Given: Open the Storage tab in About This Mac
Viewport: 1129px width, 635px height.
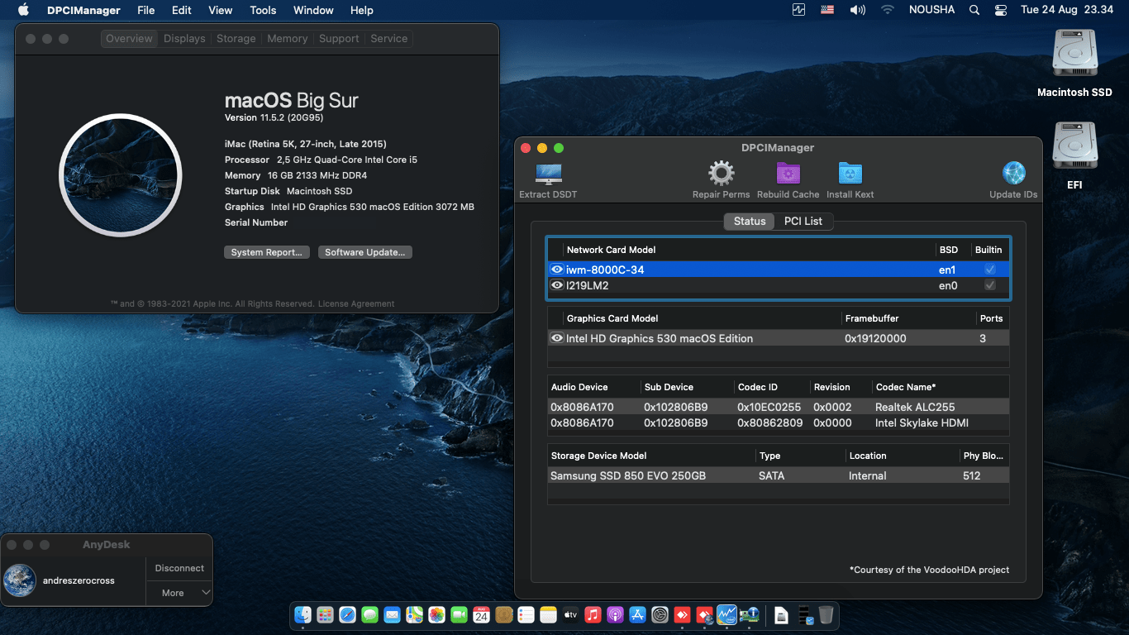Looking at the screenshot, I should [236, 39].
